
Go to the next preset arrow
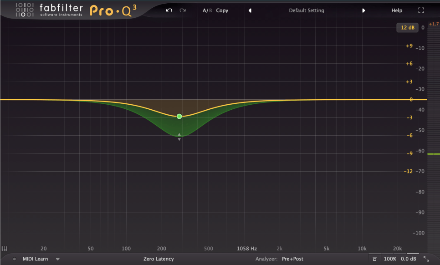[363, 10]
